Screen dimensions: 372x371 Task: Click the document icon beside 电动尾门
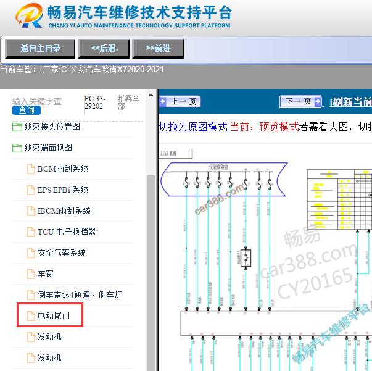point(31,315)
